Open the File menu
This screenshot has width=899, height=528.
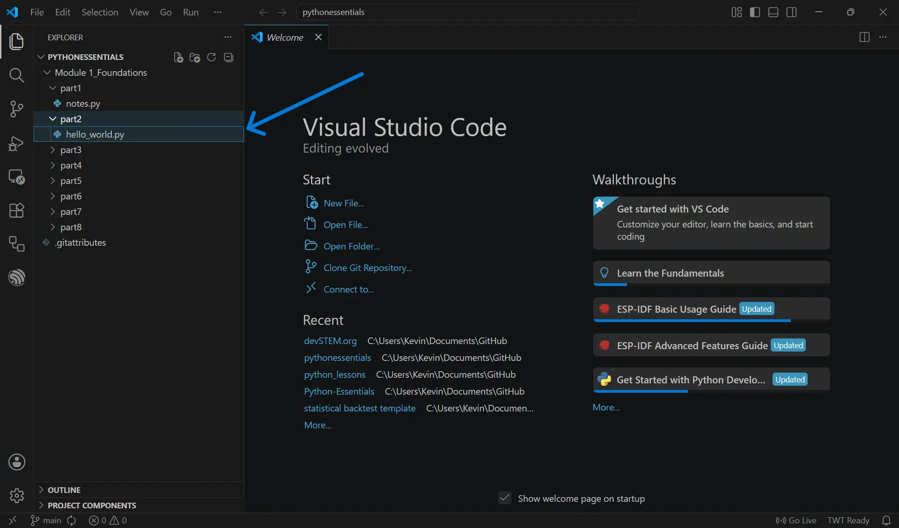[37, 12]
